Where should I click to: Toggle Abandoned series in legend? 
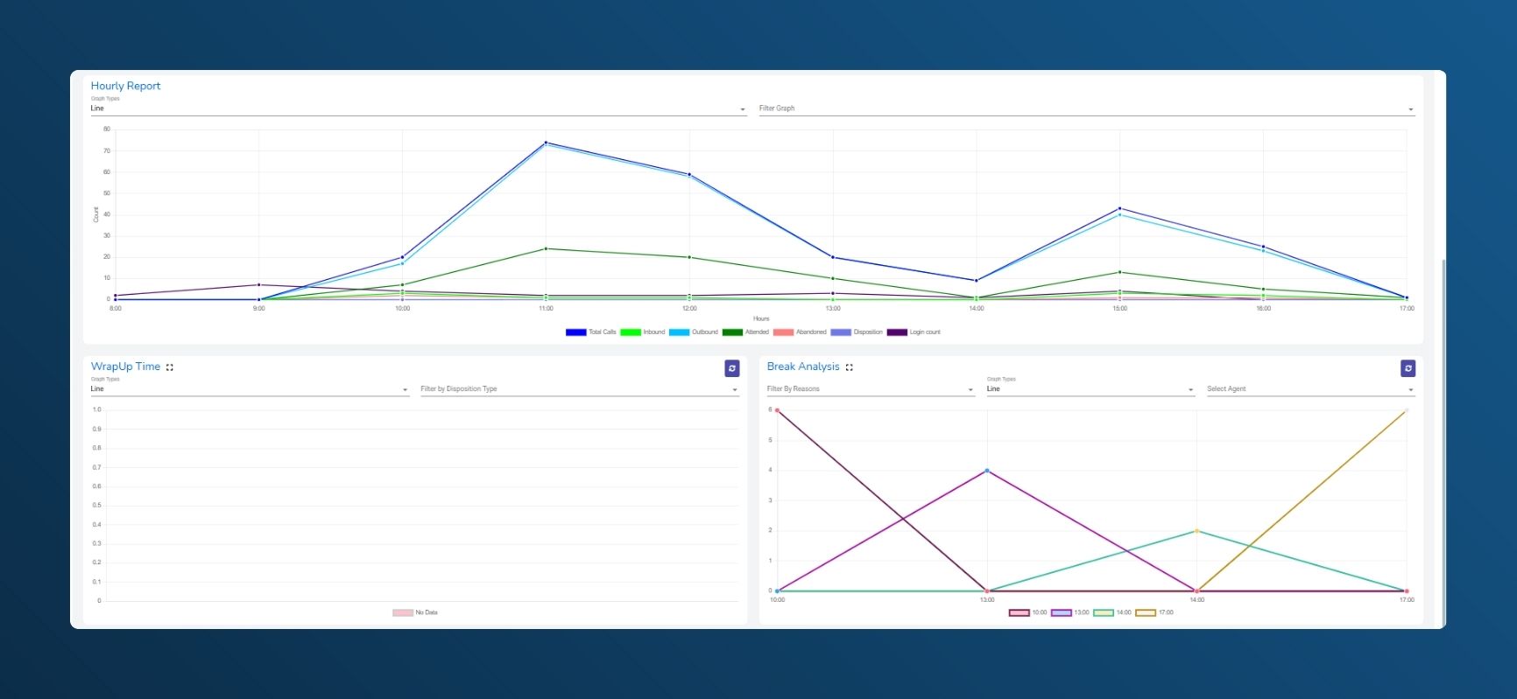[x=800, y=332]
